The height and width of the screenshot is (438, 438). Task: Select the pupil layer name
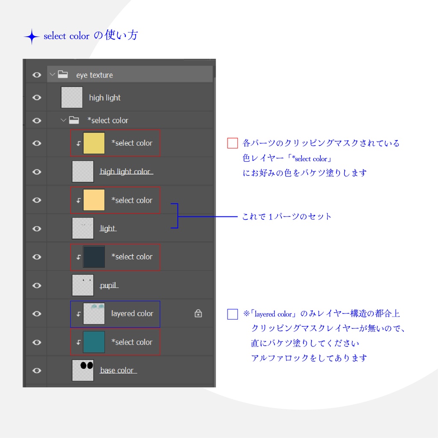(x=108, y=285)
